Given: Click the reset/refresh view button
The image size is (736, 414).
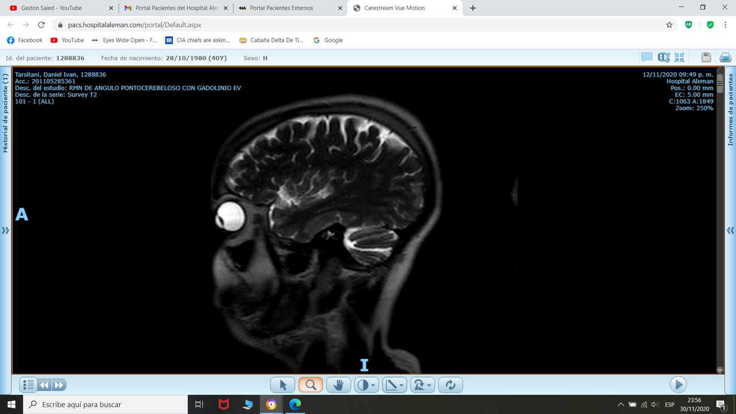Looking at the screenshot, I should (x=450, y=385).
